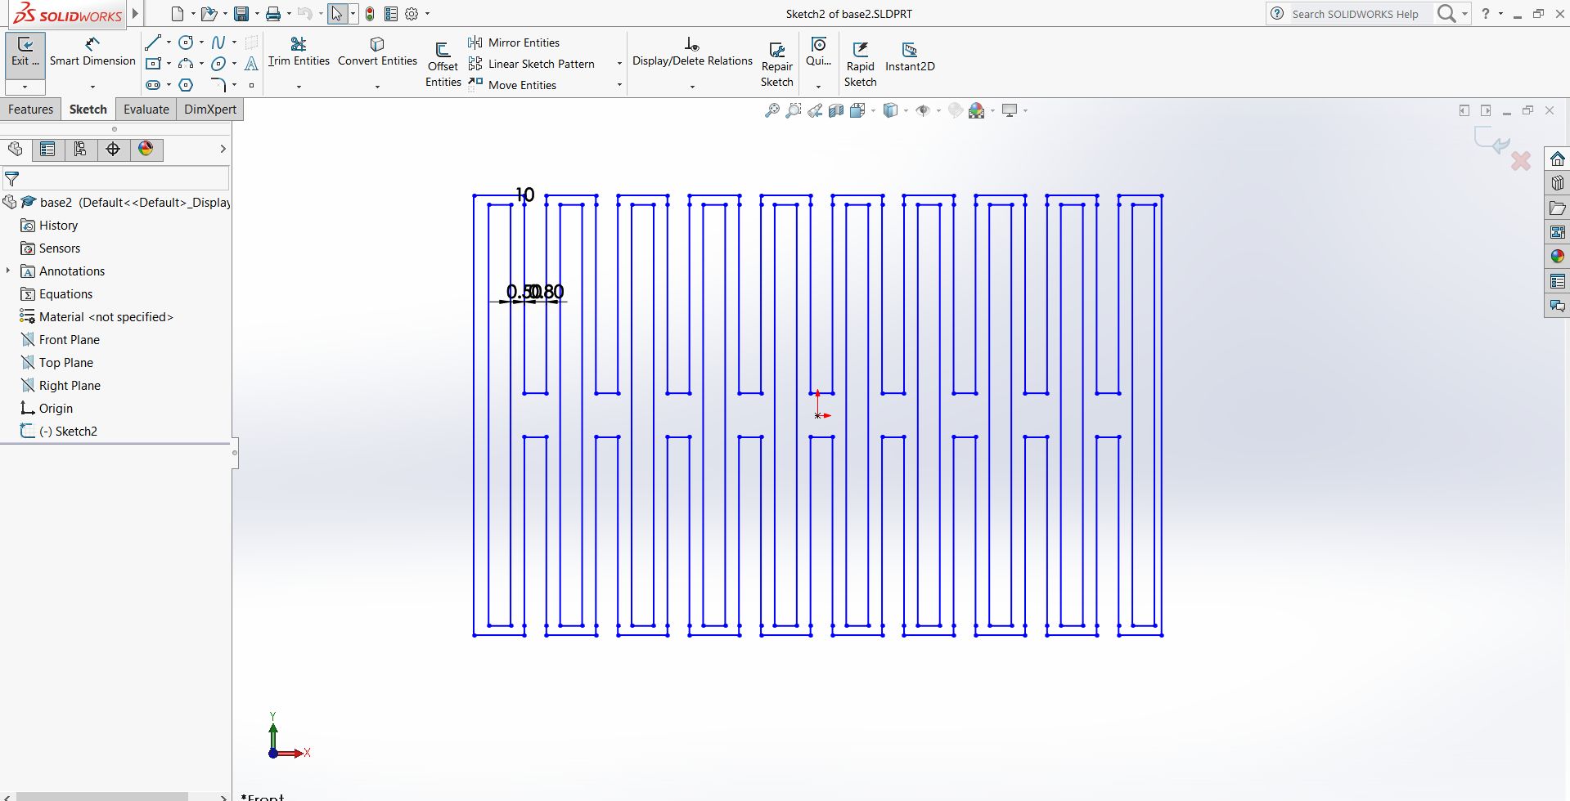Screen dimensions: 1570x801
Task: Pick the Line sketch tool
Action: [x=153, y=43]
